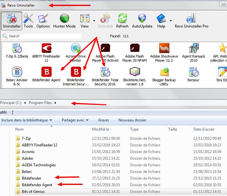This screenshot has width=227, height=196.
Task: Expand arrow after Principal (C:) breadcrumb
Action: (25, 103)
